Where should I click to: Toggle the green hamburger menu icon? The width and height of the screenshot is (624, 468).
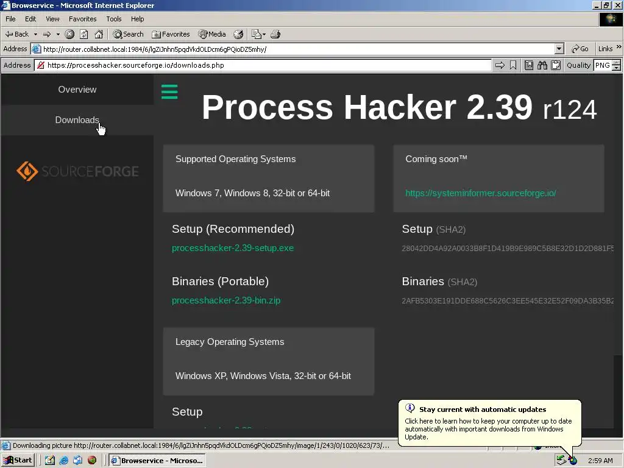coord(169,91)
